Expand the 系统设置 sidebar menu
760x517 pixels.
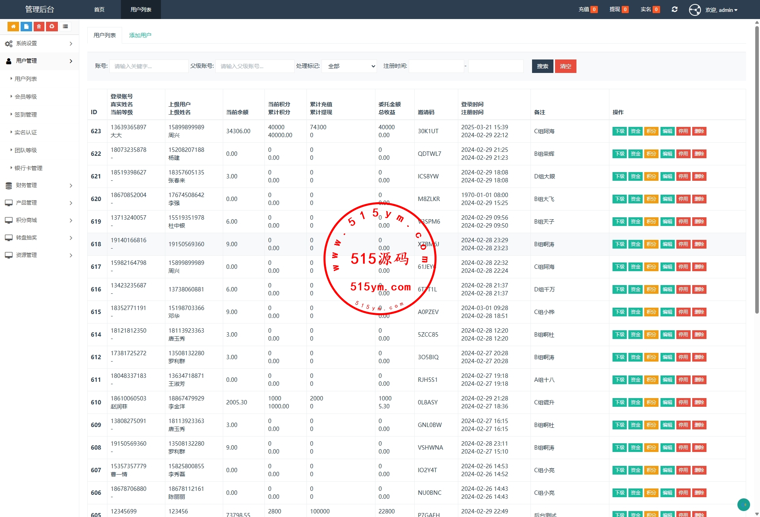[x=39, y=44]
